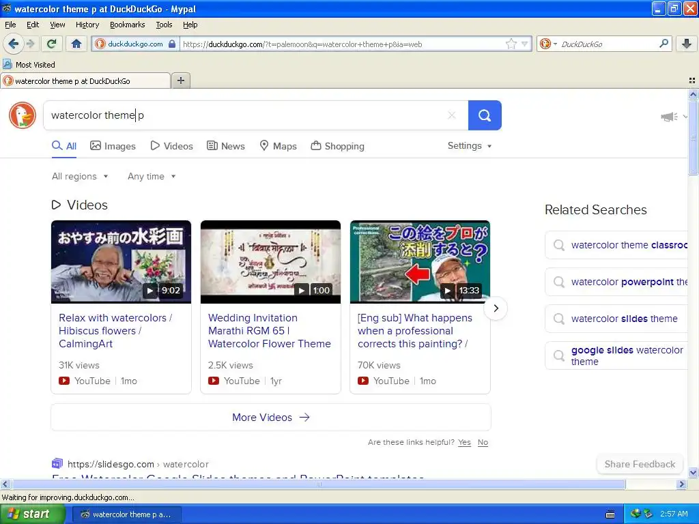Clear the search query with the X

(452, 115)
